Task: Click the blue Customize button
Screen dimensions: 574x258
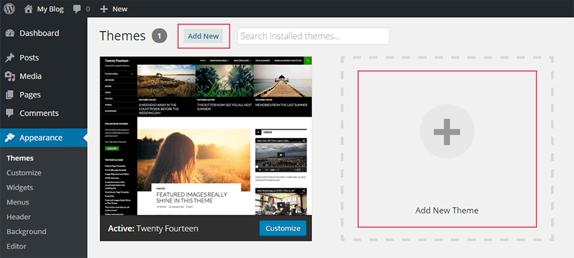Action: point(283,228)
